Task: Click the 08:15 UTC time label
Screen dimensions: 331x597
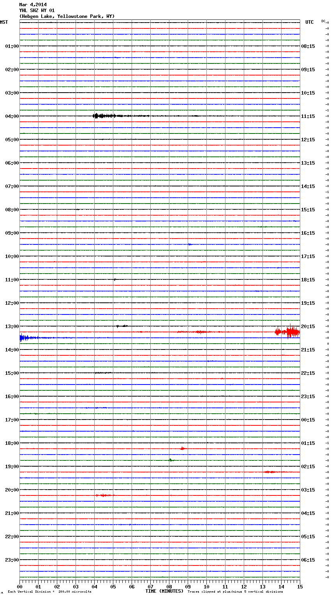Action: click(x=308, y=46)
